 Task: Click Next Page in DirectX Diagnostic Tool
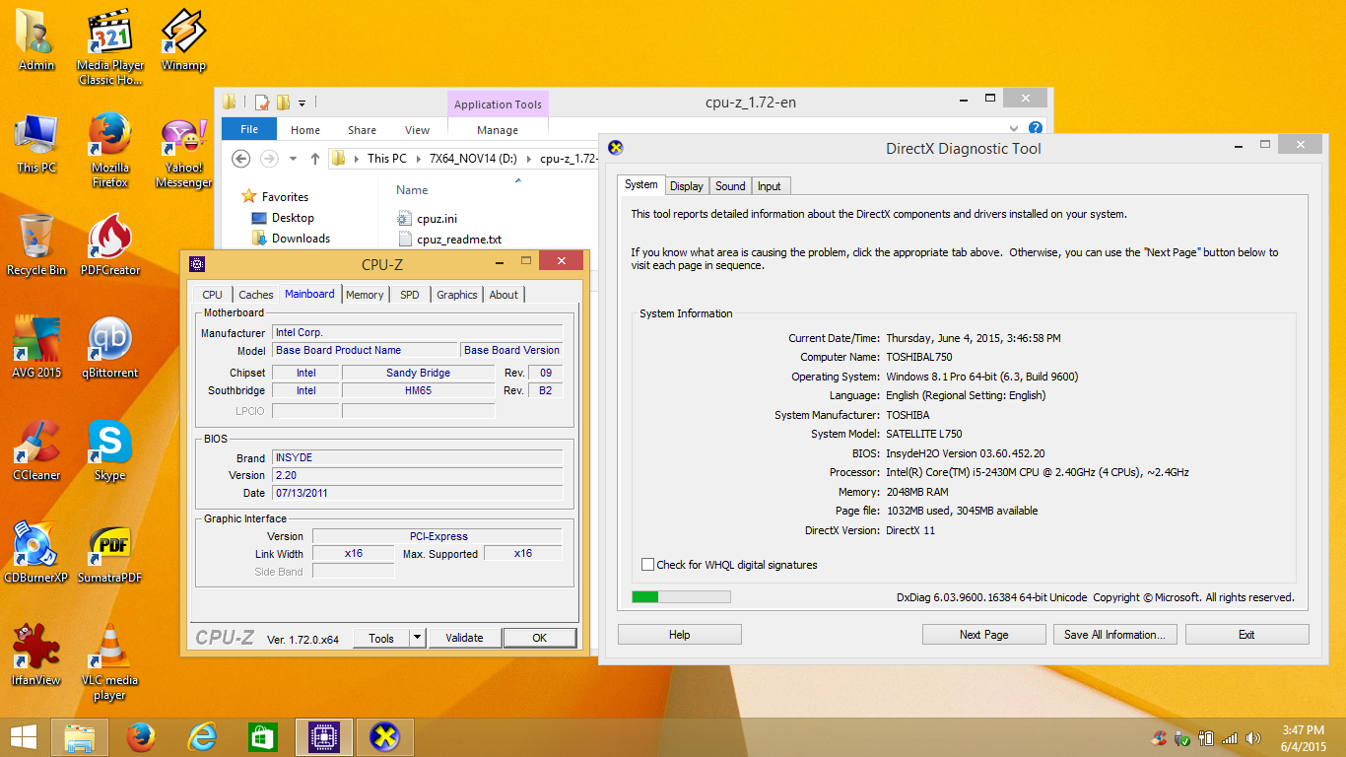(x=984, y=635)
